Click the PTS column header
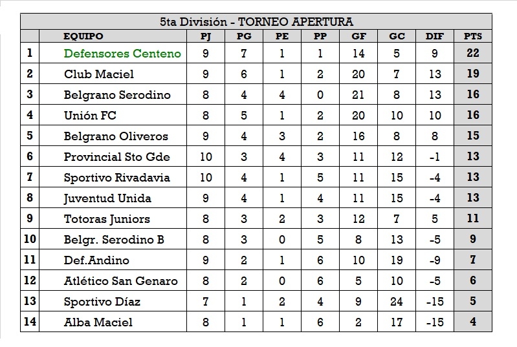Screen dimensions: 517x347 pyautogui.click(x=472, y=36)
